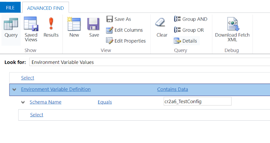Apply Group AND to rows

(191, 19)
